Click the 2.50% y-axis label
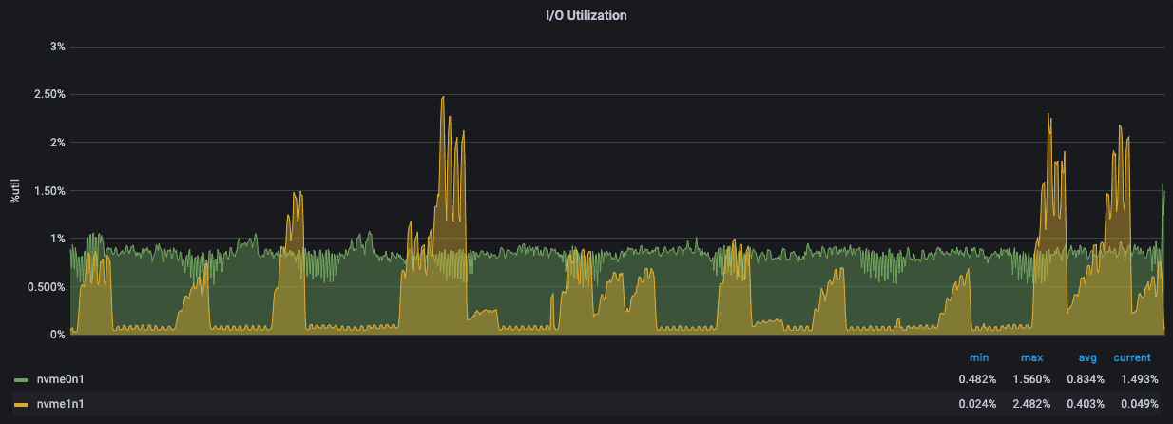The height and width of the screenshot is (424, 1173). [49, 94]
